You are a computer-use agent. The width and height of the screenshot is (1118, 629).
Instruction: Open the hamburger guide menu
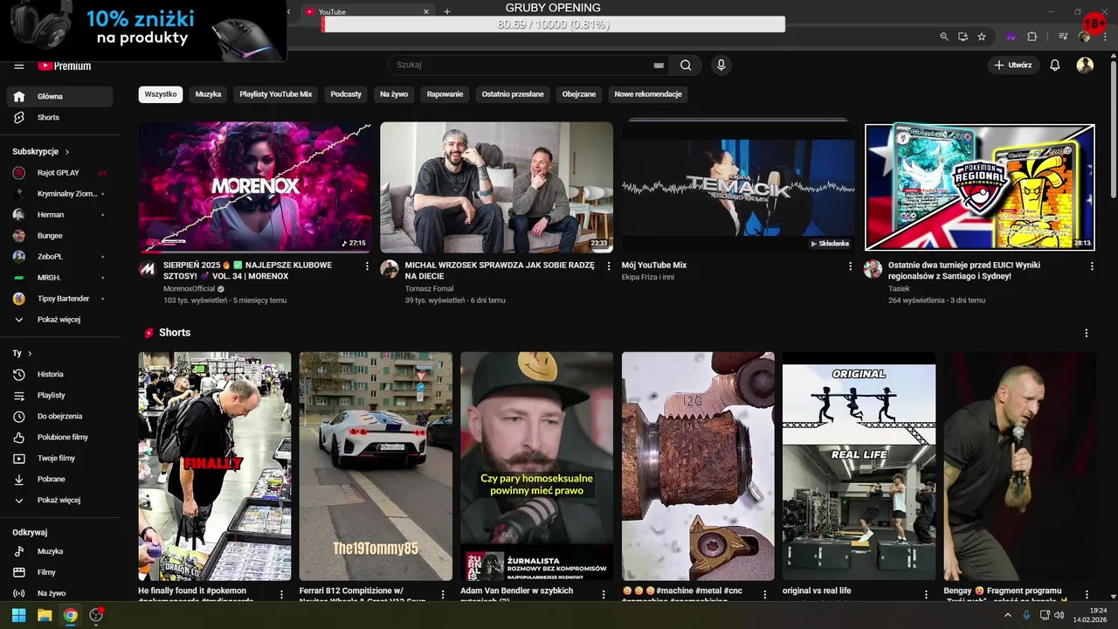pos(19,66)
